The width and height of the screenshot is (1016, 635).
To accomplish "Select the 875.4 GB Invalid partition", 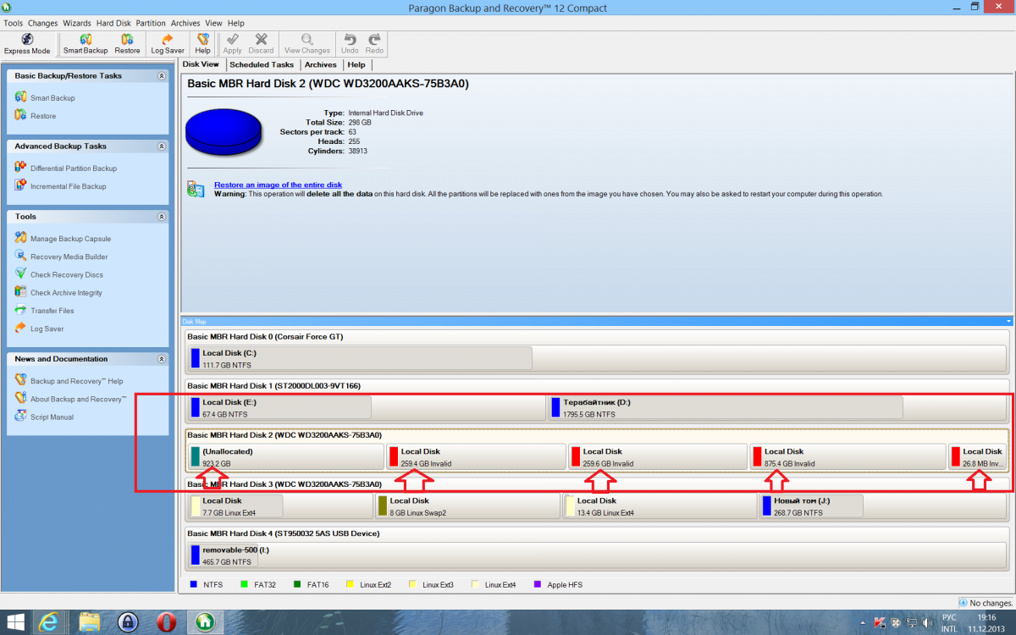I will [848, 457].
